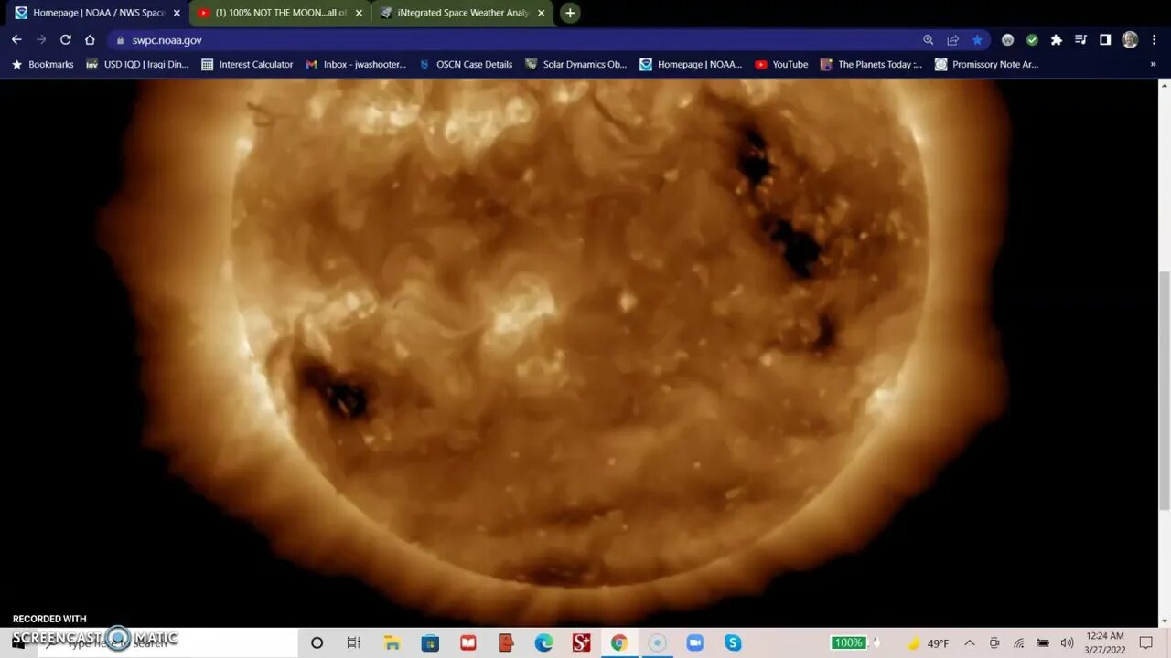Toggle the bookmark star for this page
The width and height of the screenshot is (1171, 658).
coord(977,40)
